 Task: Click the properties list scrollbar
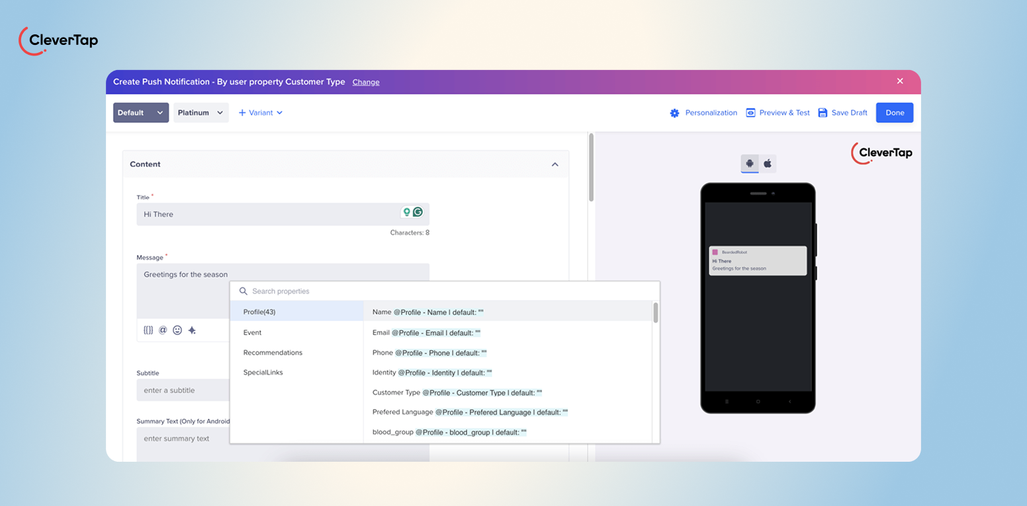click(656, 313)
